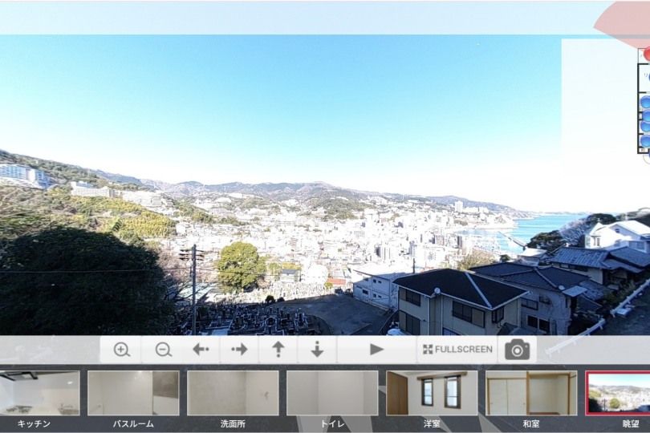Zoom out with the minus magnifier icon
The height and width of the screenshot is (433, 650).
pyautogui.click(x=164, y=350)
